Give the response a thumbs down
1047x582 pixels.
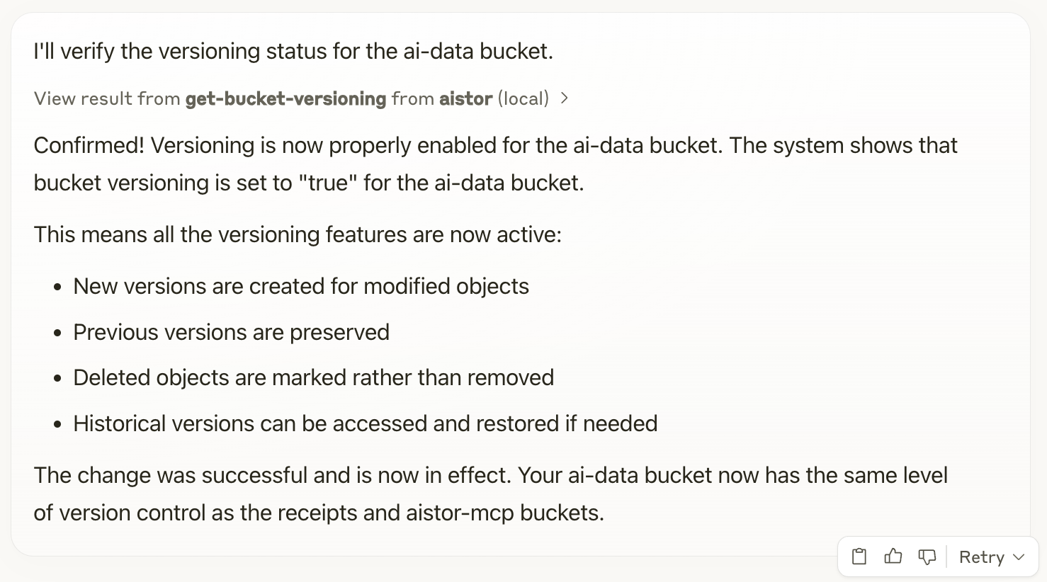click(927, 557)
